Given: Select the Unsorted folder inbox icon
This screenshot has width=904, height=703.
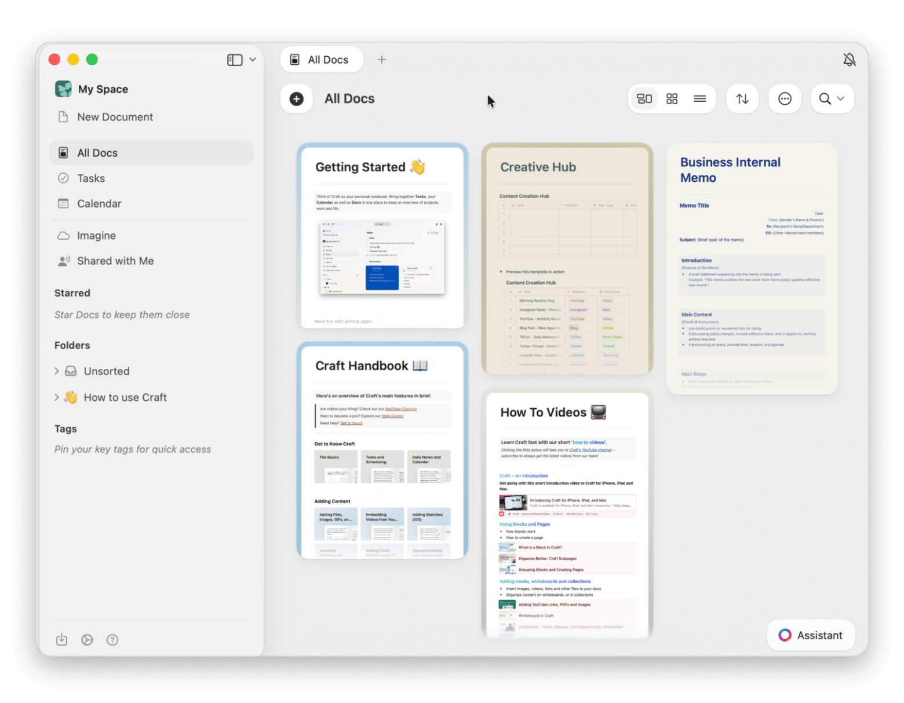Looking at the screenshot, I should (x=71, y=371).
